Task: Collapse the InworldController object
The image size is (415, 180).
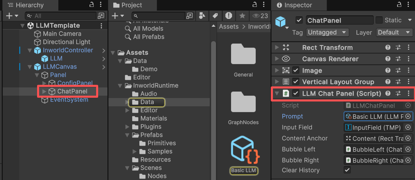Action: pos(30,50)
